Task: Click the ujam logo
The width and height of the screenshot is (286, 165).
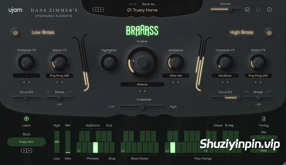Action: 16,10
